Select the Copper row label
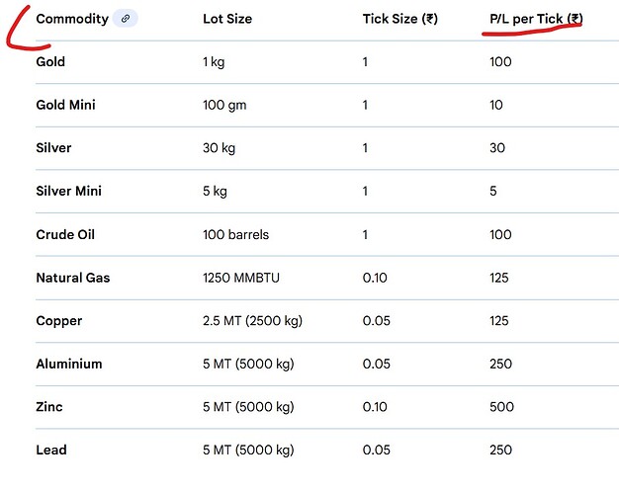The image size is (619, 494). (59, 321)
